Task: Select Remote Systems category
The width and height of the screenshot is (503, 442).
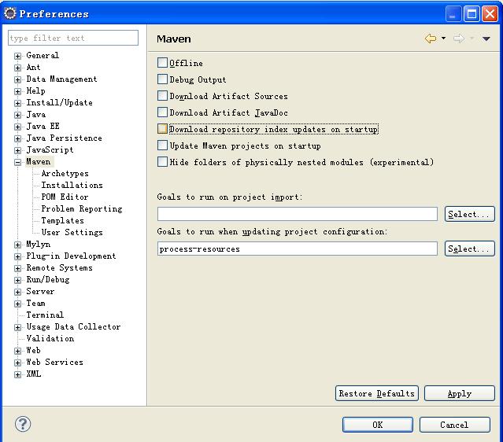Action: pyautogui.click(x=59, y=267)
